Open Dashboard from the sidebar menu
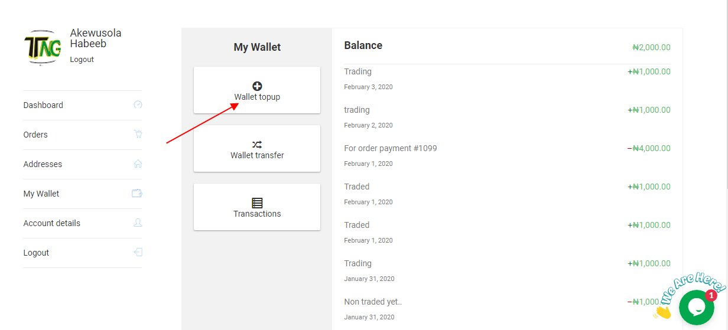 (x=83, y=105)
